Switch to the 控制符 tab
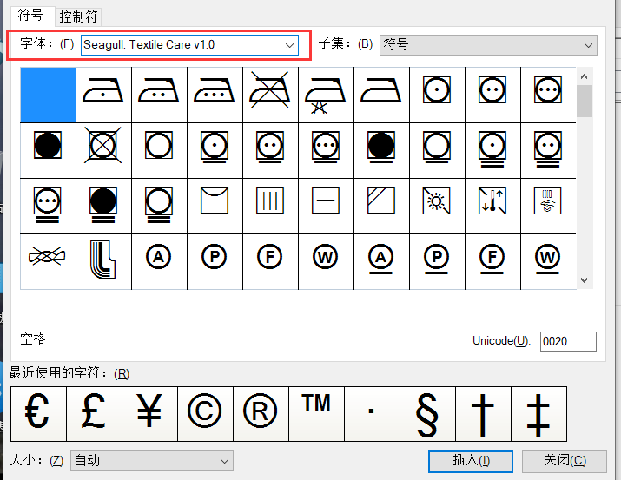This screenshot has height=480, width=621. coord(78,16)
